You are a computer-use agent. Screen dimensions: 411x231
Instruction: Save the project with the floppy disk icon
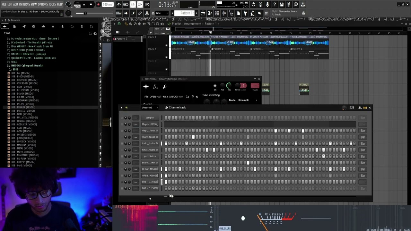[282, 4]
